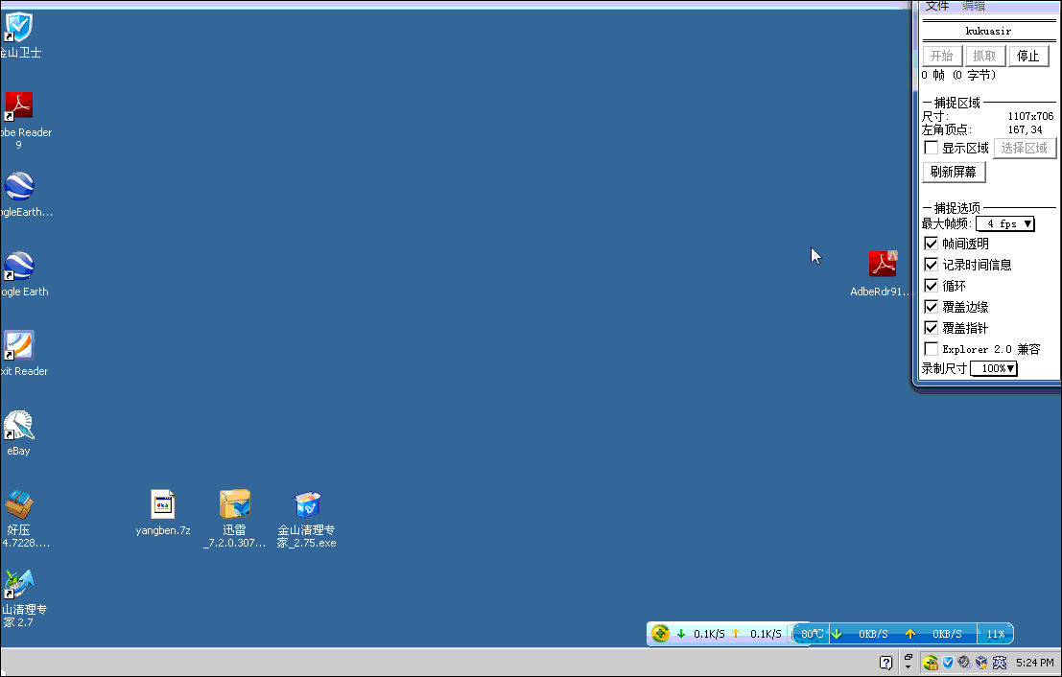
Task: Click the speaker volume tray icon
Action: (964, 663)
